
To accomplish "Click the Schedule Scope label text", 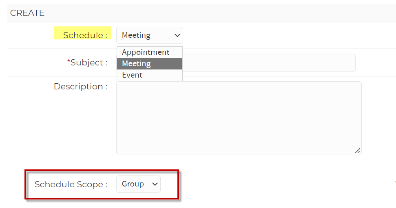I will (x=71, y=184).
